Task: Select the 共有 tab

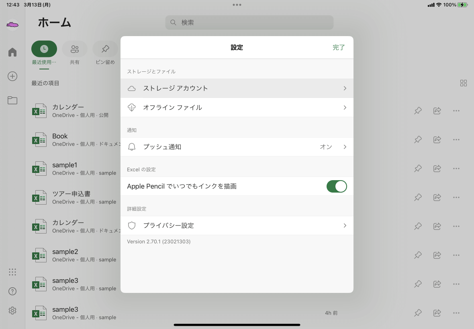Action: (x=75, y=53)
